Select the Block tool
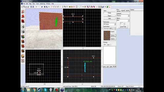164x92 pixels. [23, 31]
